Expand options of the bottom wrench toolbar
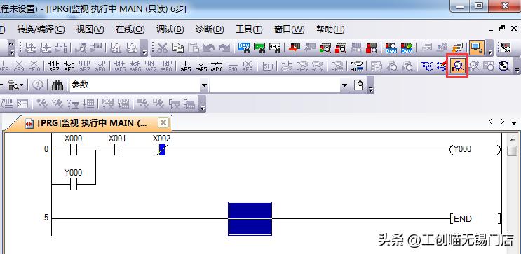 click(x=203, y=104)
